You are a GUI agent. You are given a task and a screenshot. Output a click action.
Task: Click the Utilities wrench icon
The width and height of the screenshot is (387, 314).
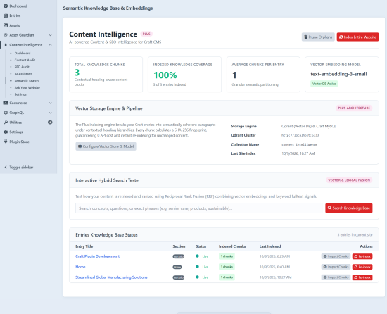coord(6,123)
